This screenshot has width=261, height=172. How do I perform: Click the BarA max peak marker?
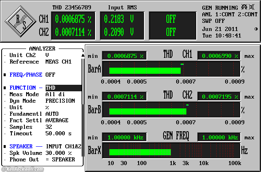pos(182,64)
